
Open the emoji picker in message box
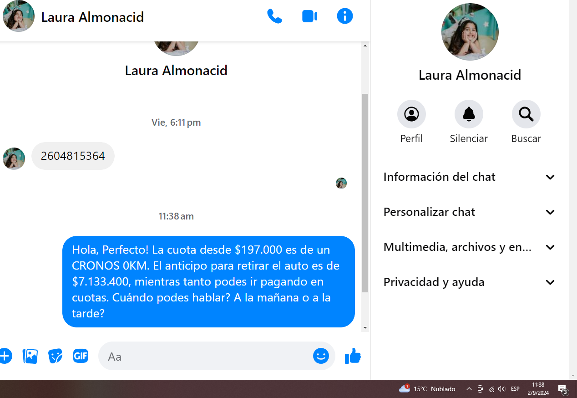321,356
